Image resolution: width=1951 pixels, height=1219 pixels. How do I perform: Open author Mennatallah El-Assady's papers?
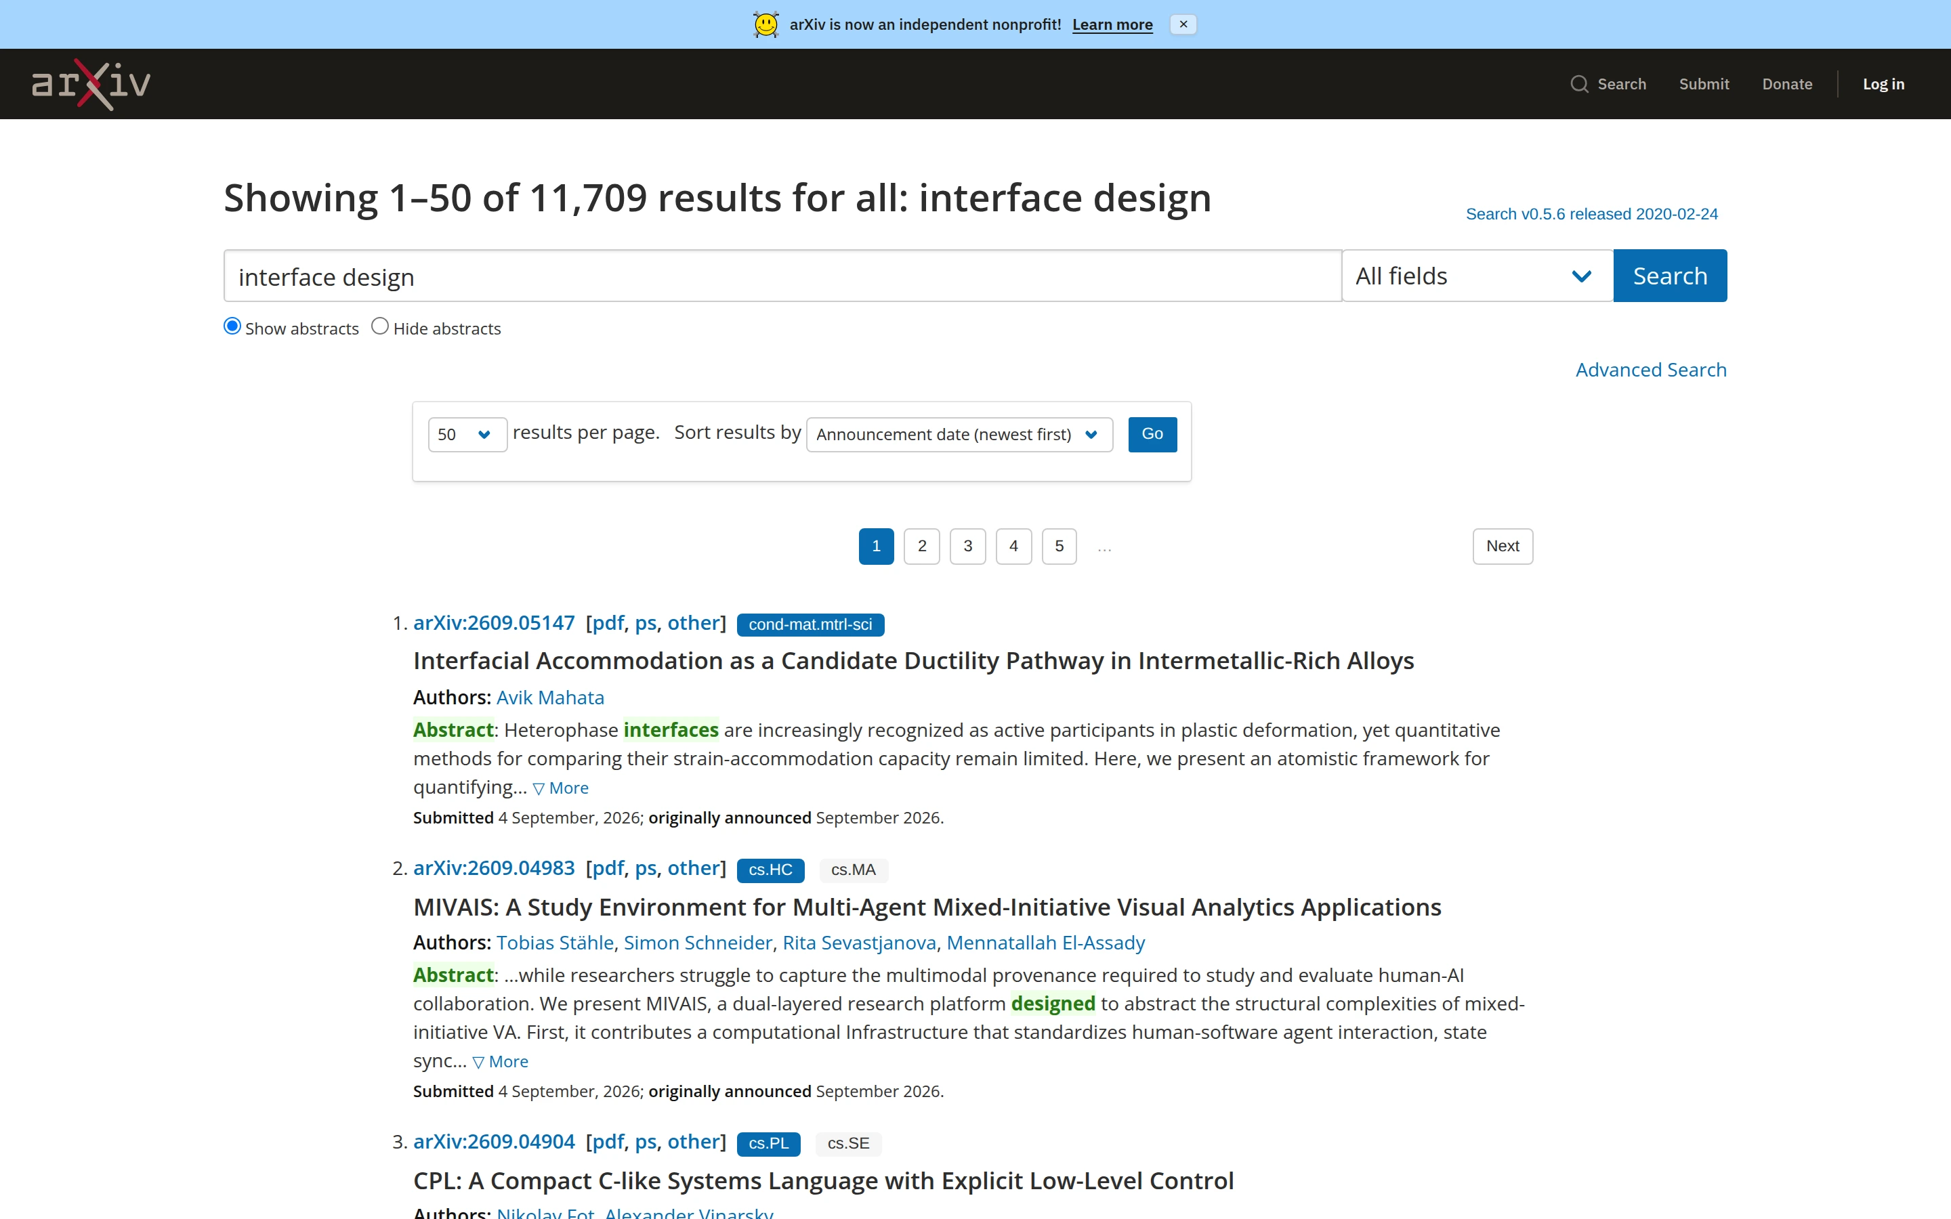(x=1046, y=943)
